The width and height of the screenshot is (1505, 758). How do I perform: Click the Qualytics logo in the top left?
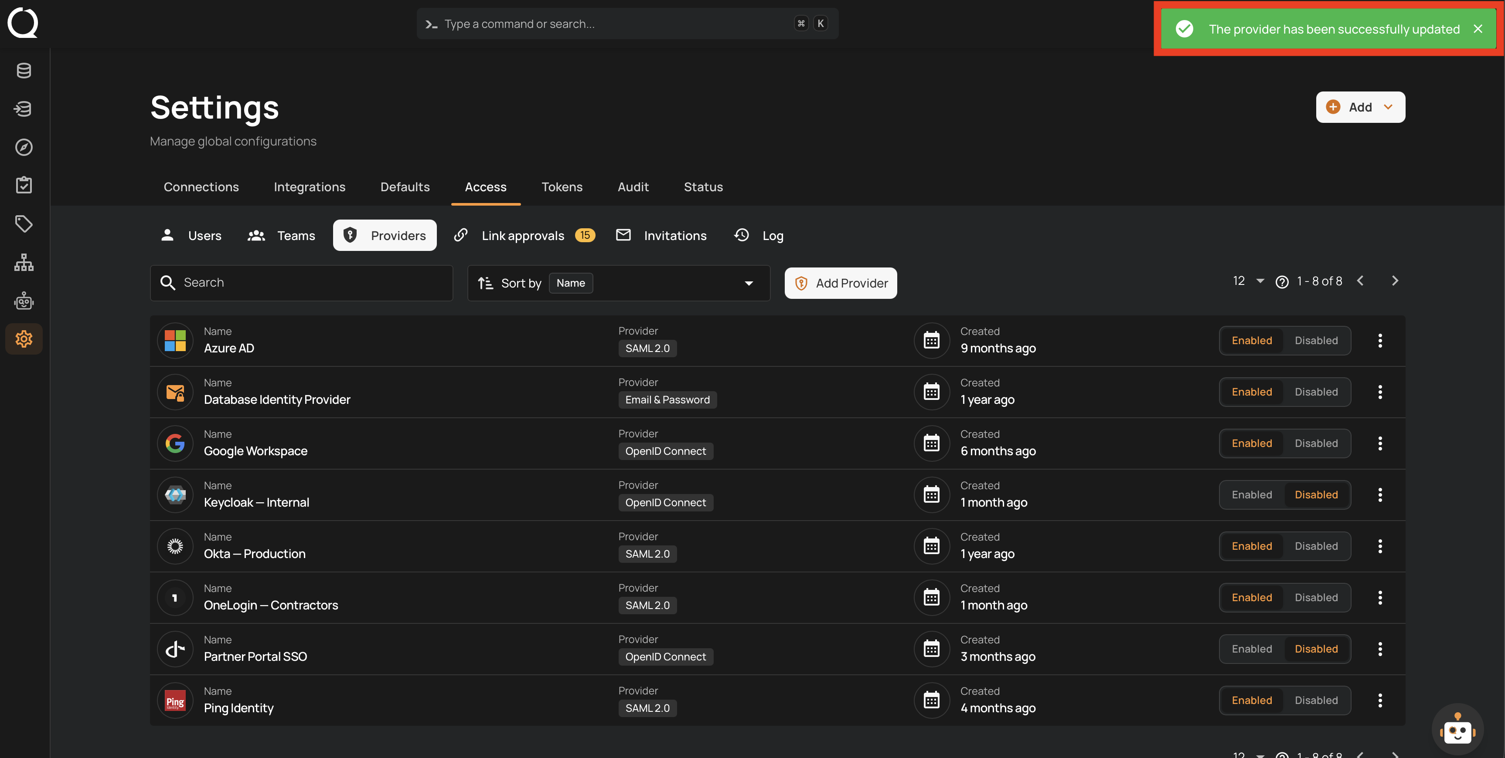[23, 23]
